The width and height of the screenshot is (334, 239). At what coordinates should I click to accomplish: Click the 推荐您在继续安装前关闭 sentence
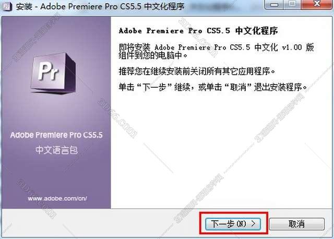(197, 71)
